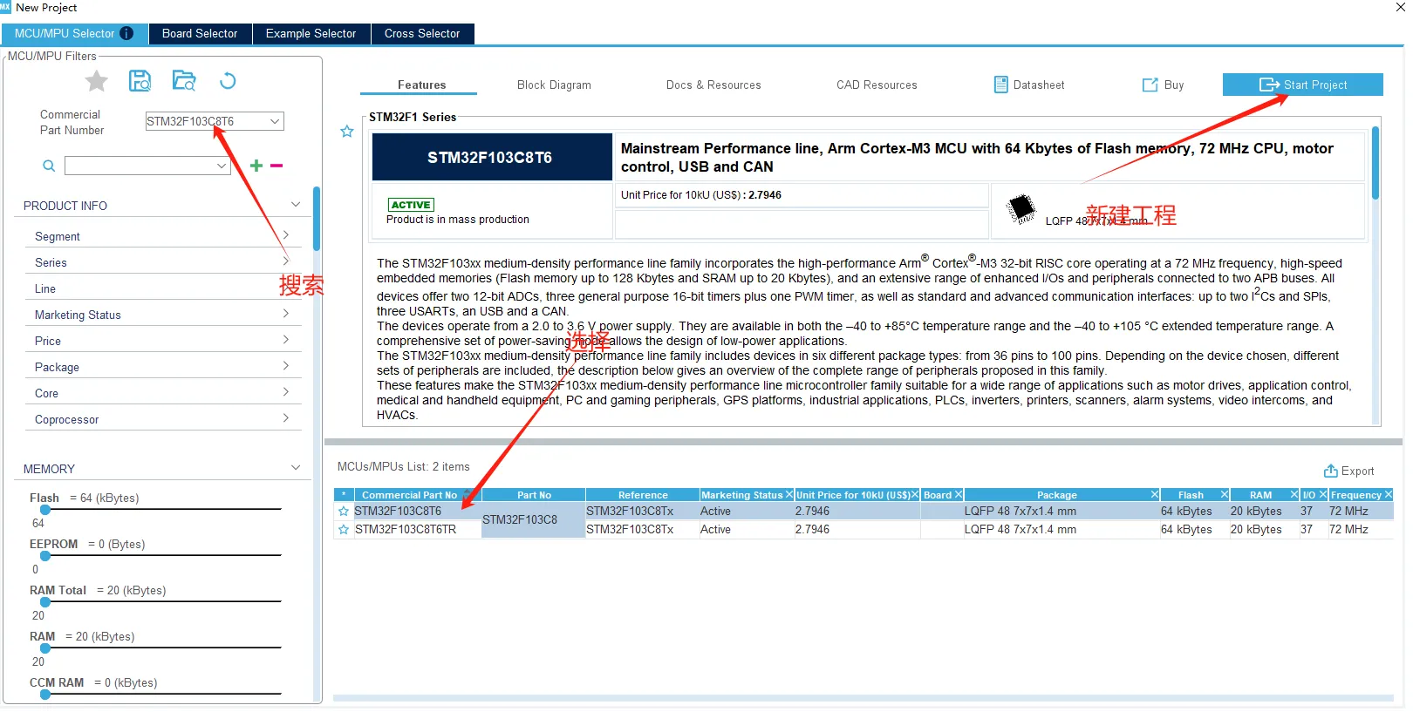The width and height of the screenshot is (1413, 712).
Task: Click the save search filter icon
Action: coord(140,81)
